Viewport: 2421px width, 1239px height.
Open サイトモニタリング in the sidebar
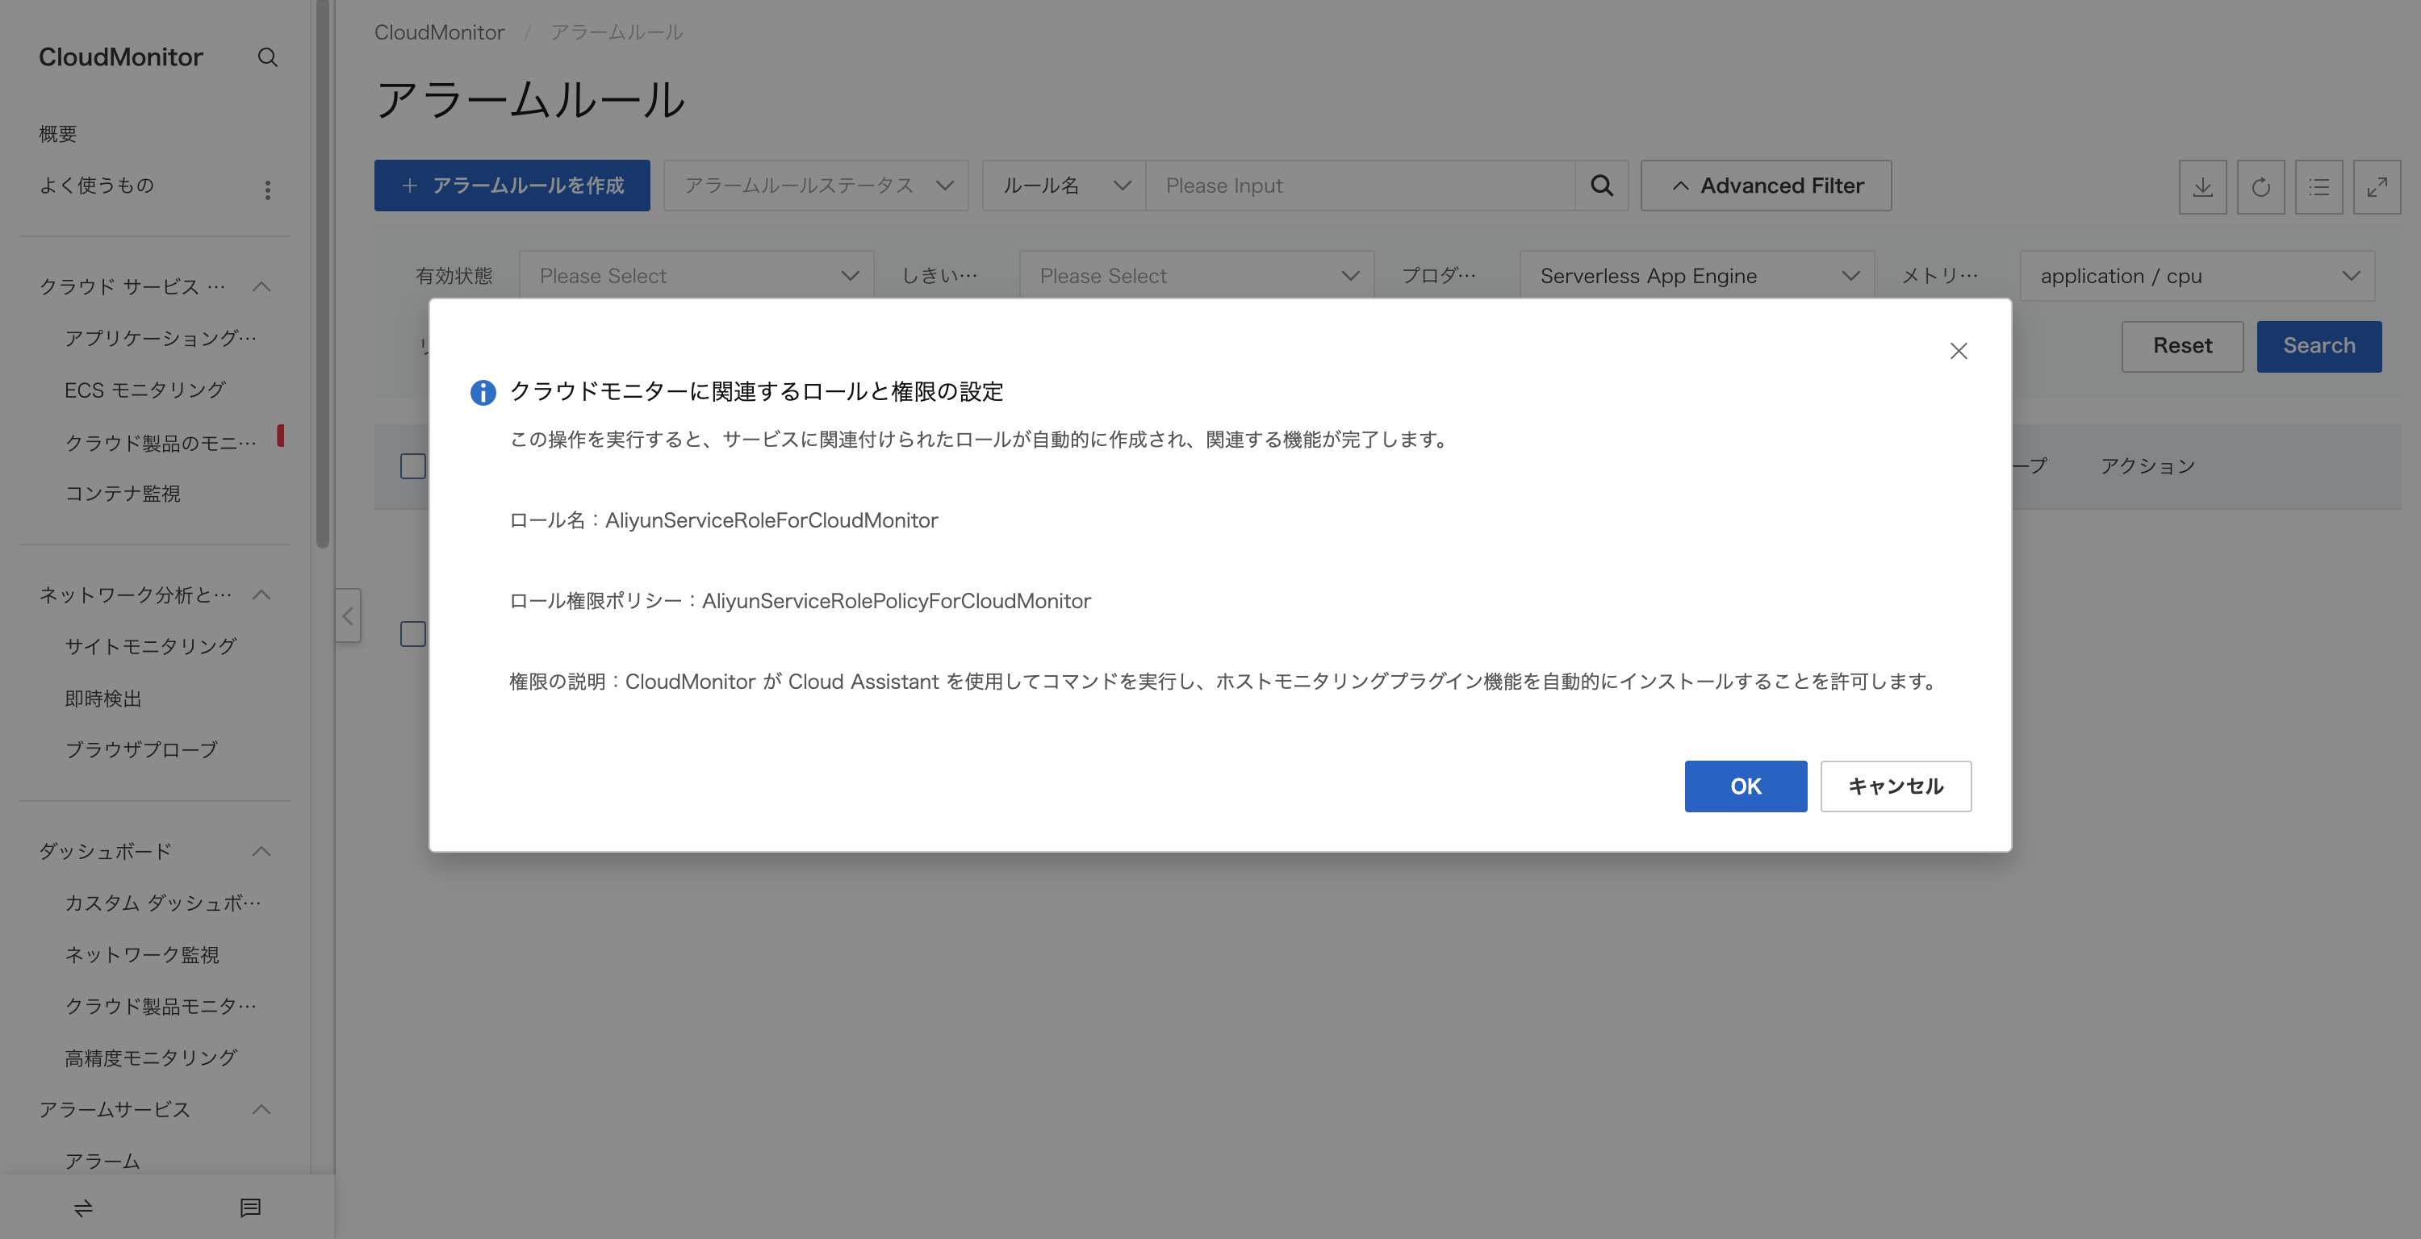coord(150,646)
